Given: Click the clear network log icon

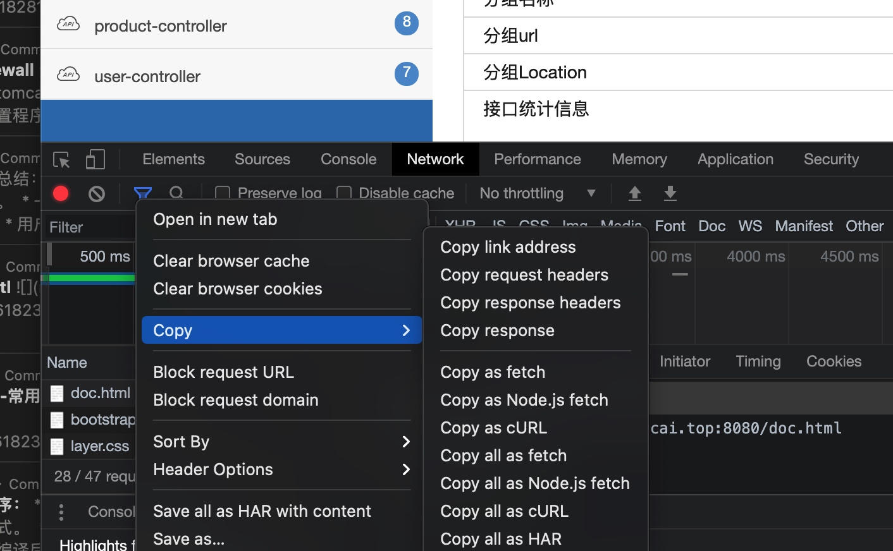Looking at the screenshot, I should point(97,193).
